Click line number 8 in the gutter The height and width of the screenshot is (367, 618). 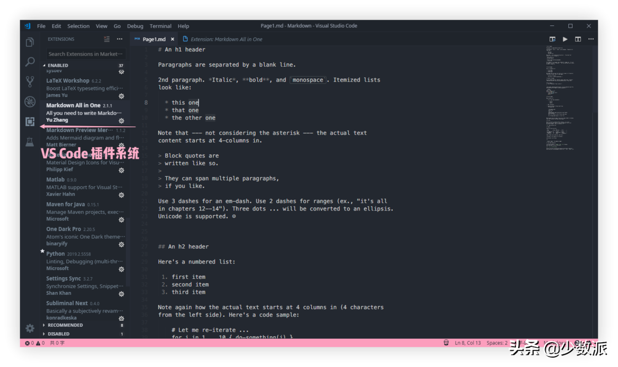pyautogui.click(x=146, y=103)
